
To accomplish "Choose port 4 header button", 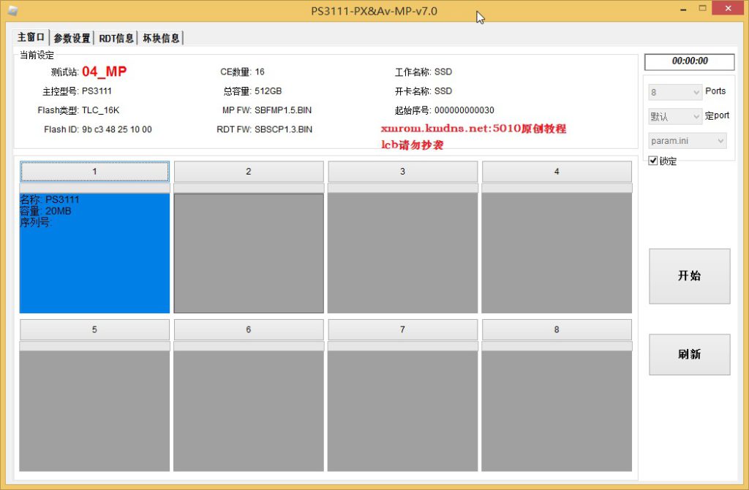I will (x=557, y=172).
